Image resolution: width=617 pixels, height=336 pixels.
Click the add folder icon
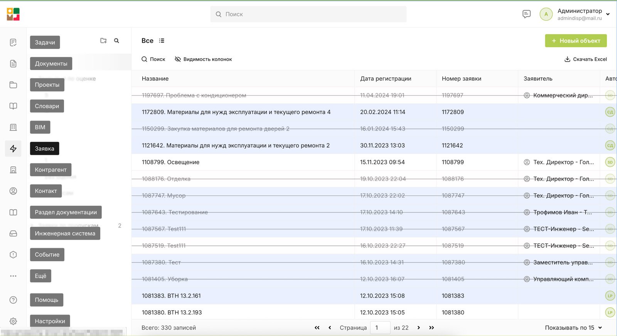tap(103, 40)
